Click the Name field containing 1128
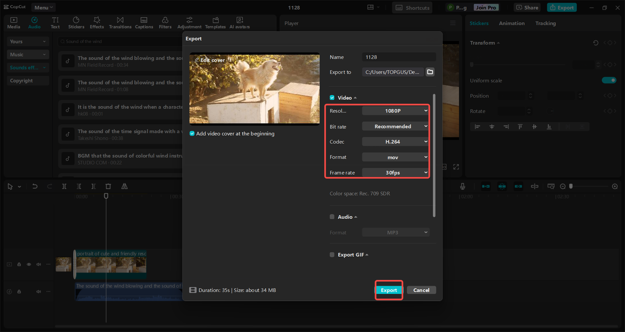 click(x=399, y=57)
